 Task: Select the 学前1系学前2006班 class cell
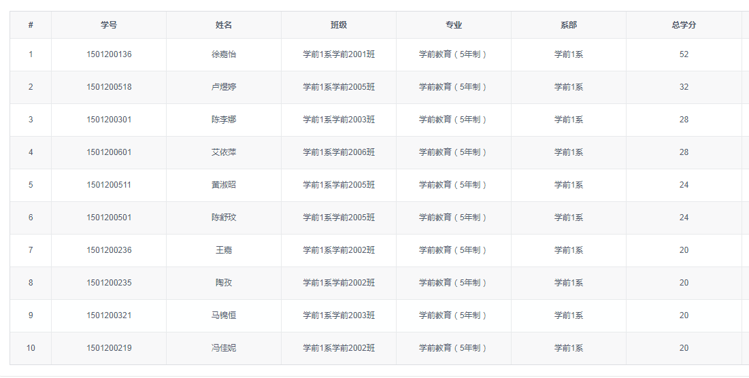click(x=339, y=152)
